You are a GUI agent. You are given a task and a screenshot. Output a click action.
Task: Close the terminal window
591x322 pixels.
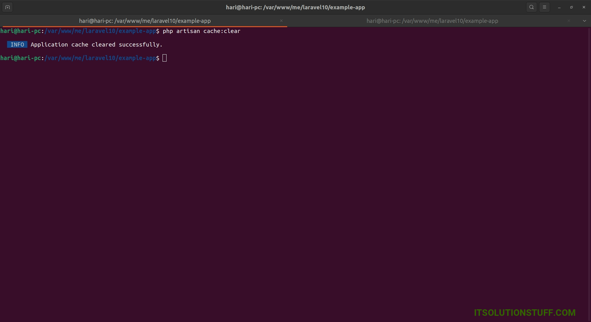coord(584,7)
